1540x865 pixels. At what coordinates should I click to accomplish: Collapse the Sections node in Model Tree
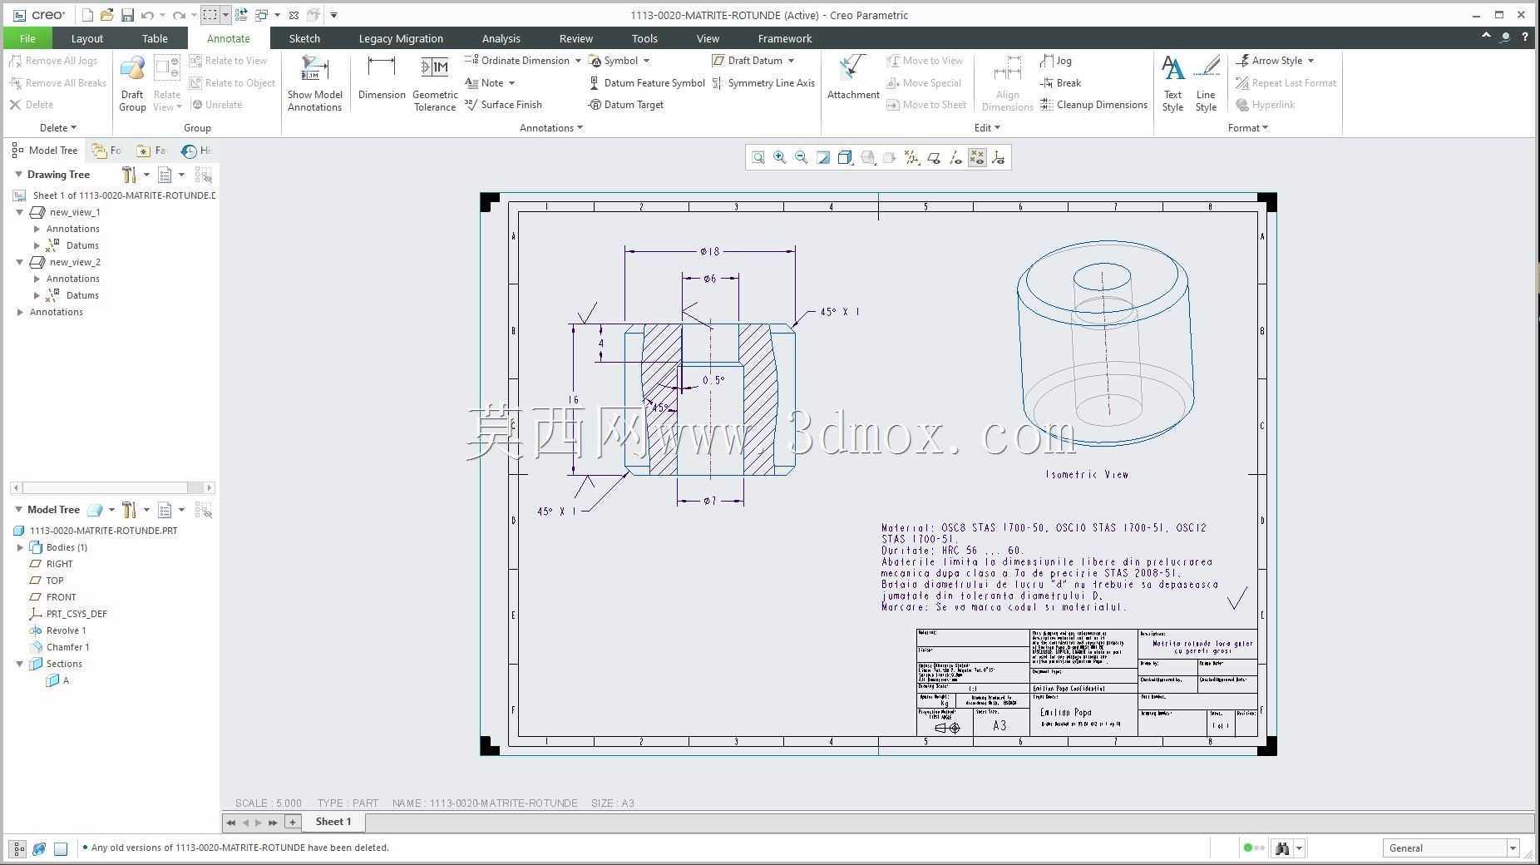pyautogui.click(x=20, y=664)
